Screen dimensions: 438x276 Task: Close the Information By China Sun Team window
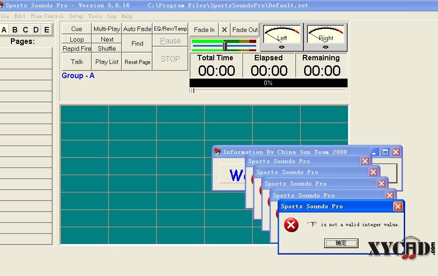point(396,152)
